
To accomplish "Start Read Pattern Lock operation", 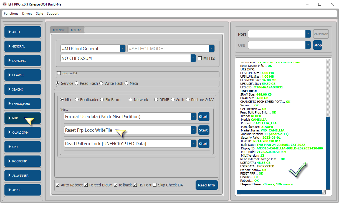I will 204,144.
